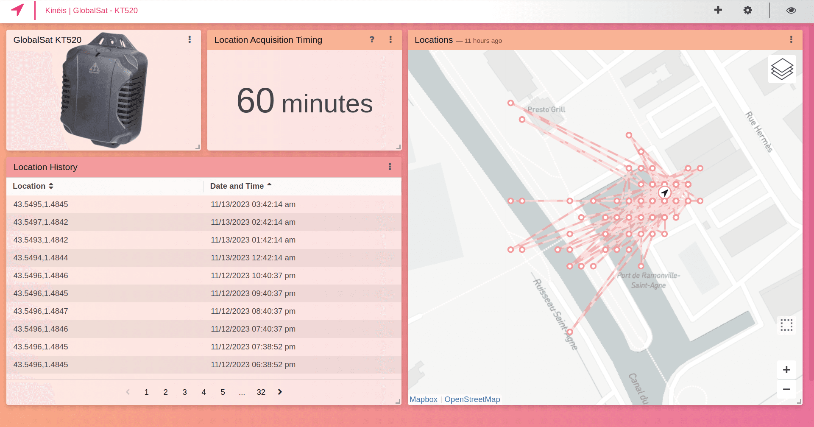Click the add widget plus icon
The image size is (814, 427).
click(718, 10)
